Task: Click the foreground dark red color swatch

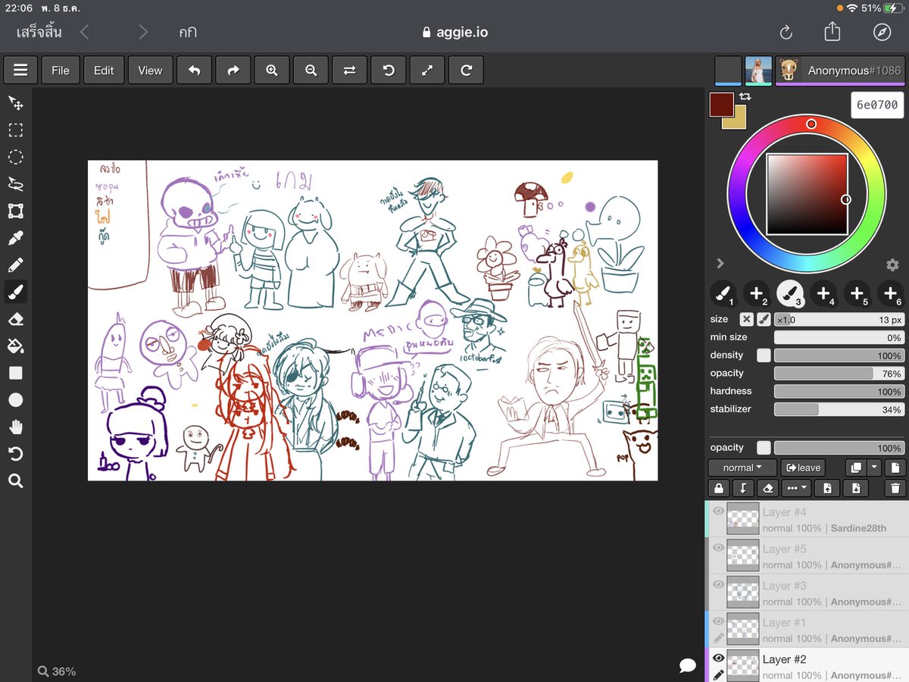Action: (x=722, y=105)
